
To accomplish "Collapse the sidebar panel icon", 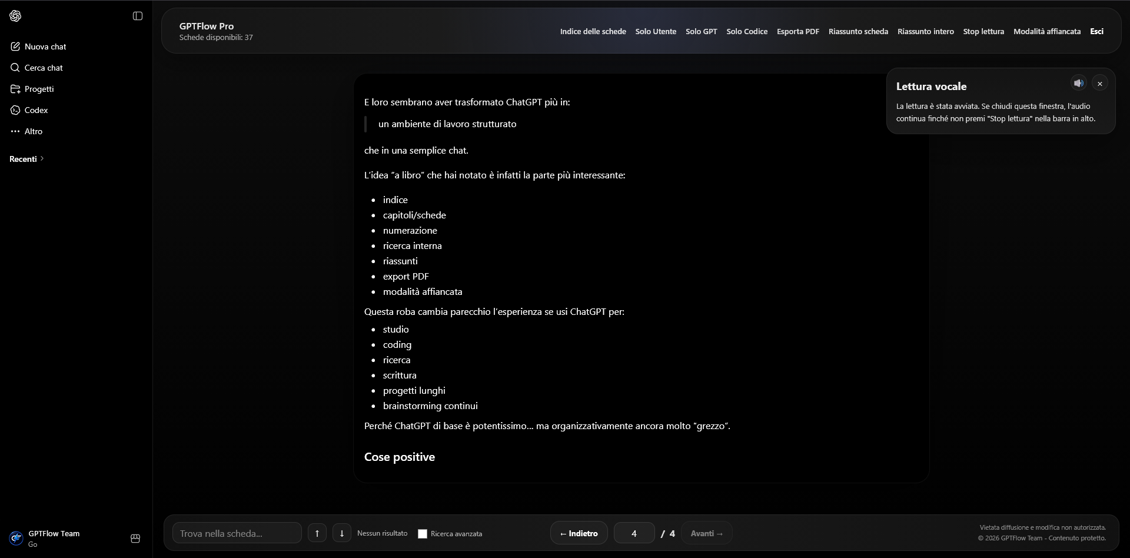I will (x=138, y=16).
